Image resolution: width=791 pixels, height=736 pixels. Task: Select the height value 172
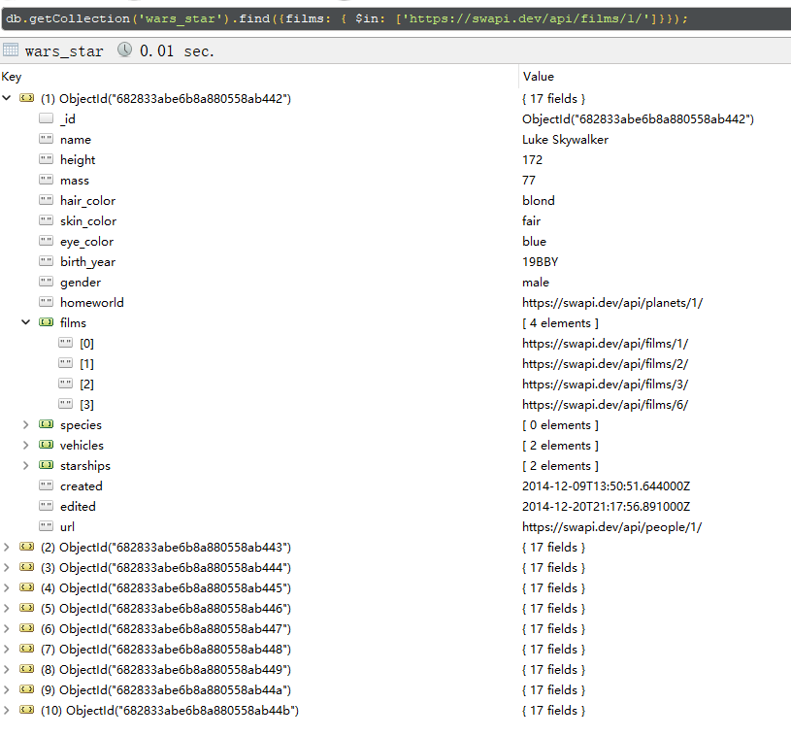[x=532, y=159]
